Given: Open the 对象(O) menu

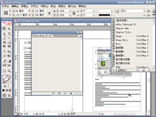Looking at the screenshot, I should 44,6.
